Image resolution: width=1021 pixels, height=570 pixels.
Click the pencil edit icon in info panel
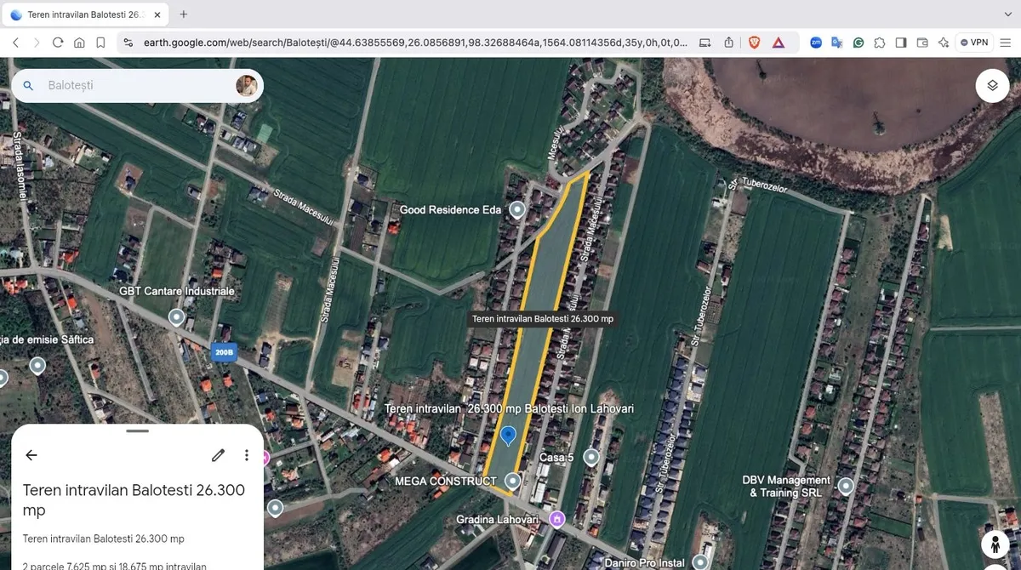point(219,455)
